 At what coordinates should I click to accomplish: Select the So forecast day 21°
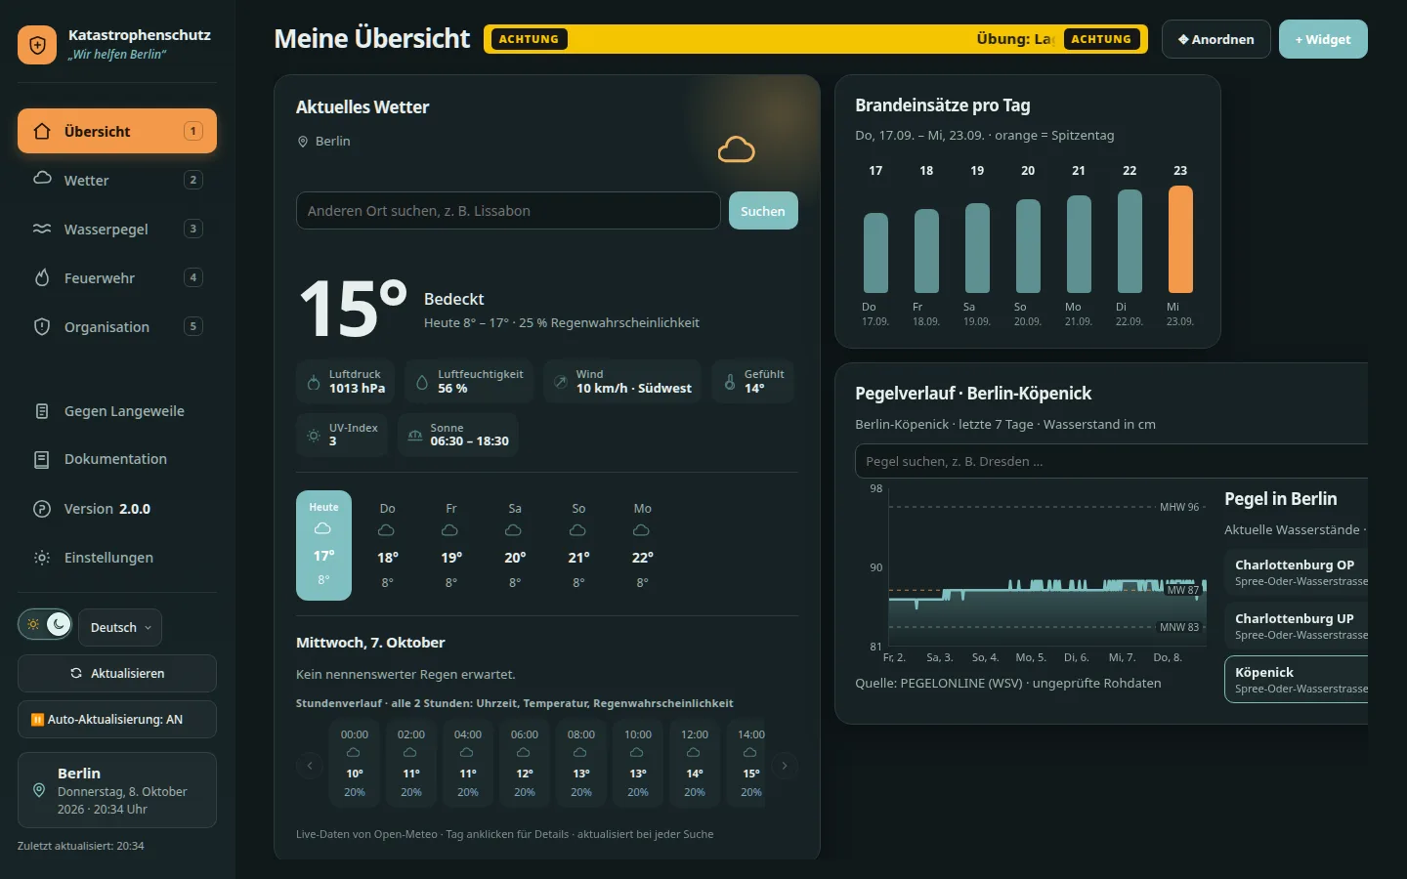pyautogui.click(x=578, y=545)
